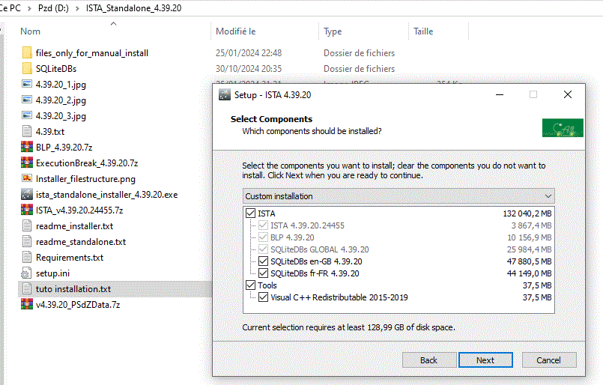Click ISTA_Standalone_4.39.20 breadcrumb segment
This screenshot has height=385, width=603.
[x=133, y=8]
